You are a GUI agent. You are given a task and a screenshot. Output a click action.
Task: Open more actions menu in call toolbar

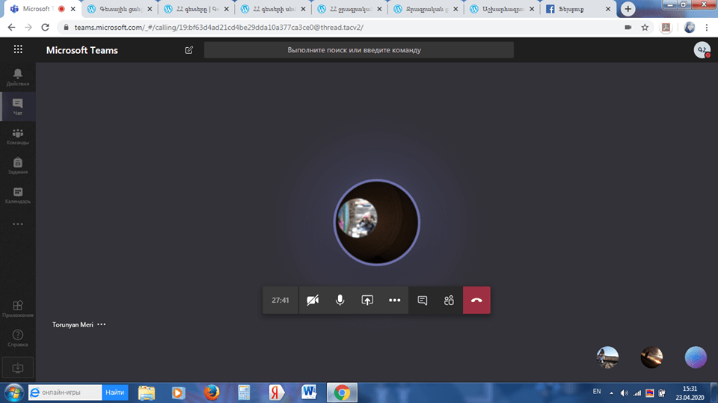pos(394,300)
